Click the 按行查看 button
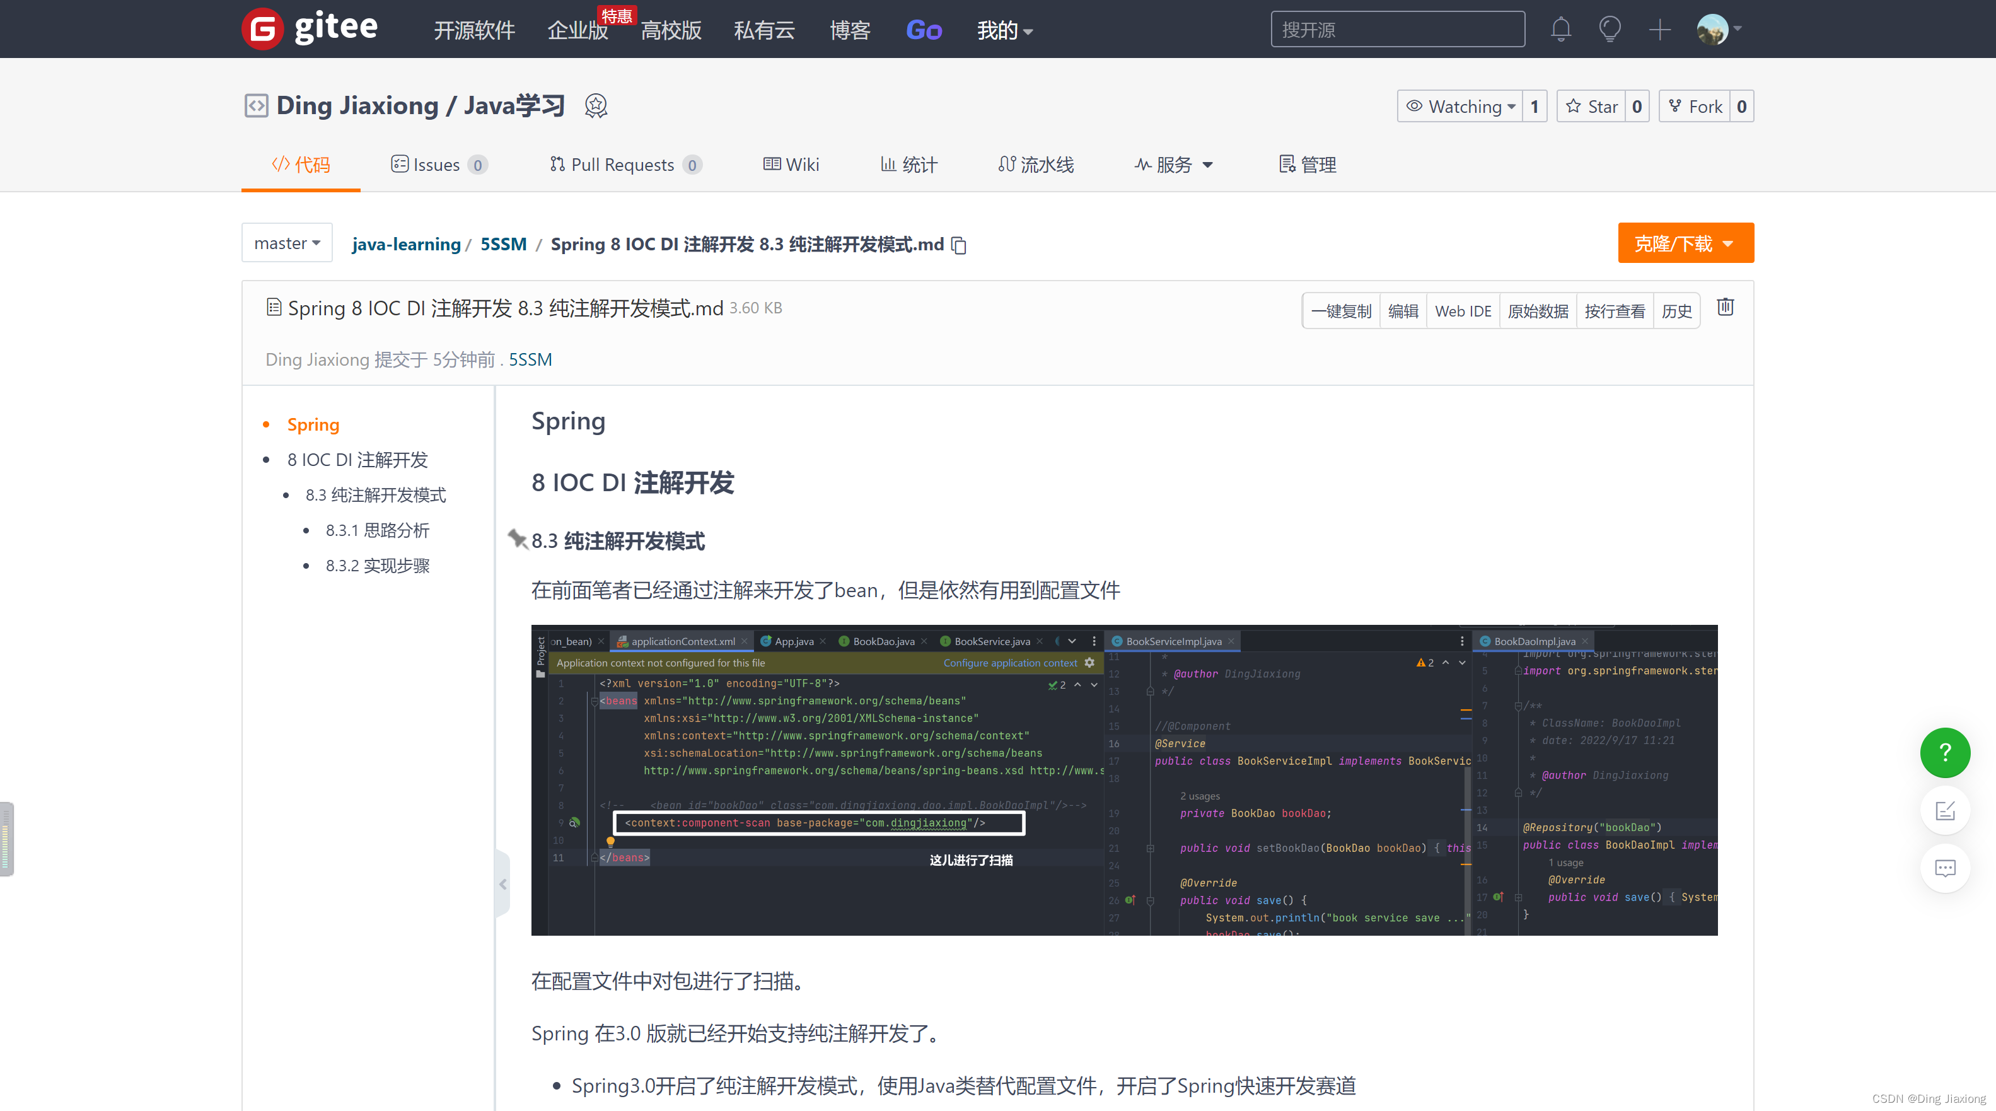The height and width of the screenshot is (1111, 1996). tap(1615, 311)
